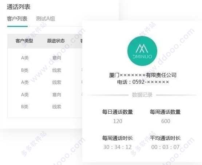This screenshot has width=202, height=165.
Task: Switch to the 客户列表 tab
Action: 17,19
